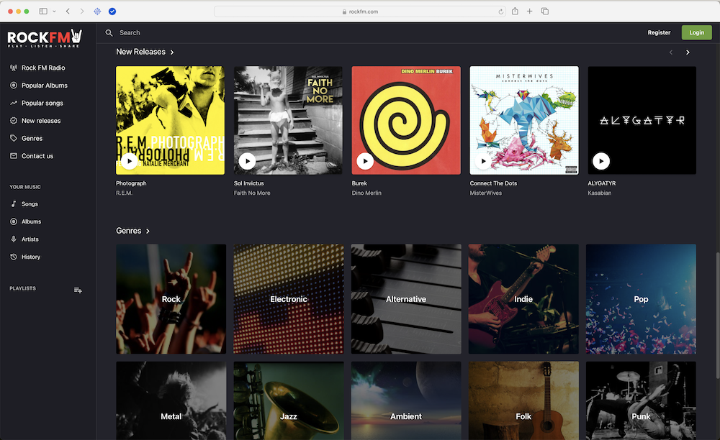Open Genres in the sidebar

click(26, 139)
